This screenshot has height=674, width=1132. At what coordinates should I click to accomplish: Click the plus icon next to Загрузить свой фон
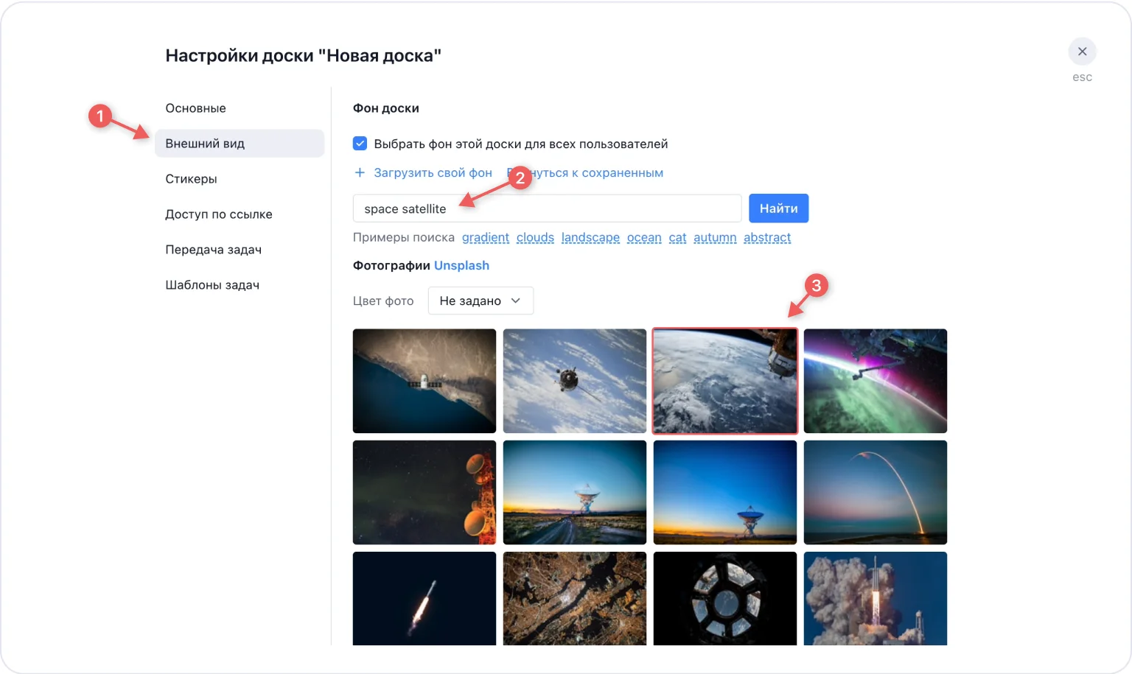pyautogui.click(x=360, y=172)
